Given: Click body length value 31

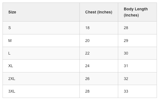Looking at the screenshot, I should click(x=126, y=66).
